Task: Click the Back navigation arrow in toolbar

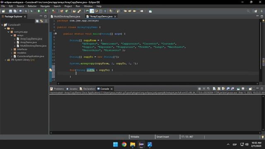Action: pyautogui.click(x=135, y=11)
